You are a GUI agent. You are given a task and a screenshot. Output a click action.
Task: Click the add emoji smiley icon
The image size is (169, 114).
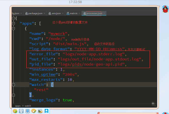(x=15, y=111)
